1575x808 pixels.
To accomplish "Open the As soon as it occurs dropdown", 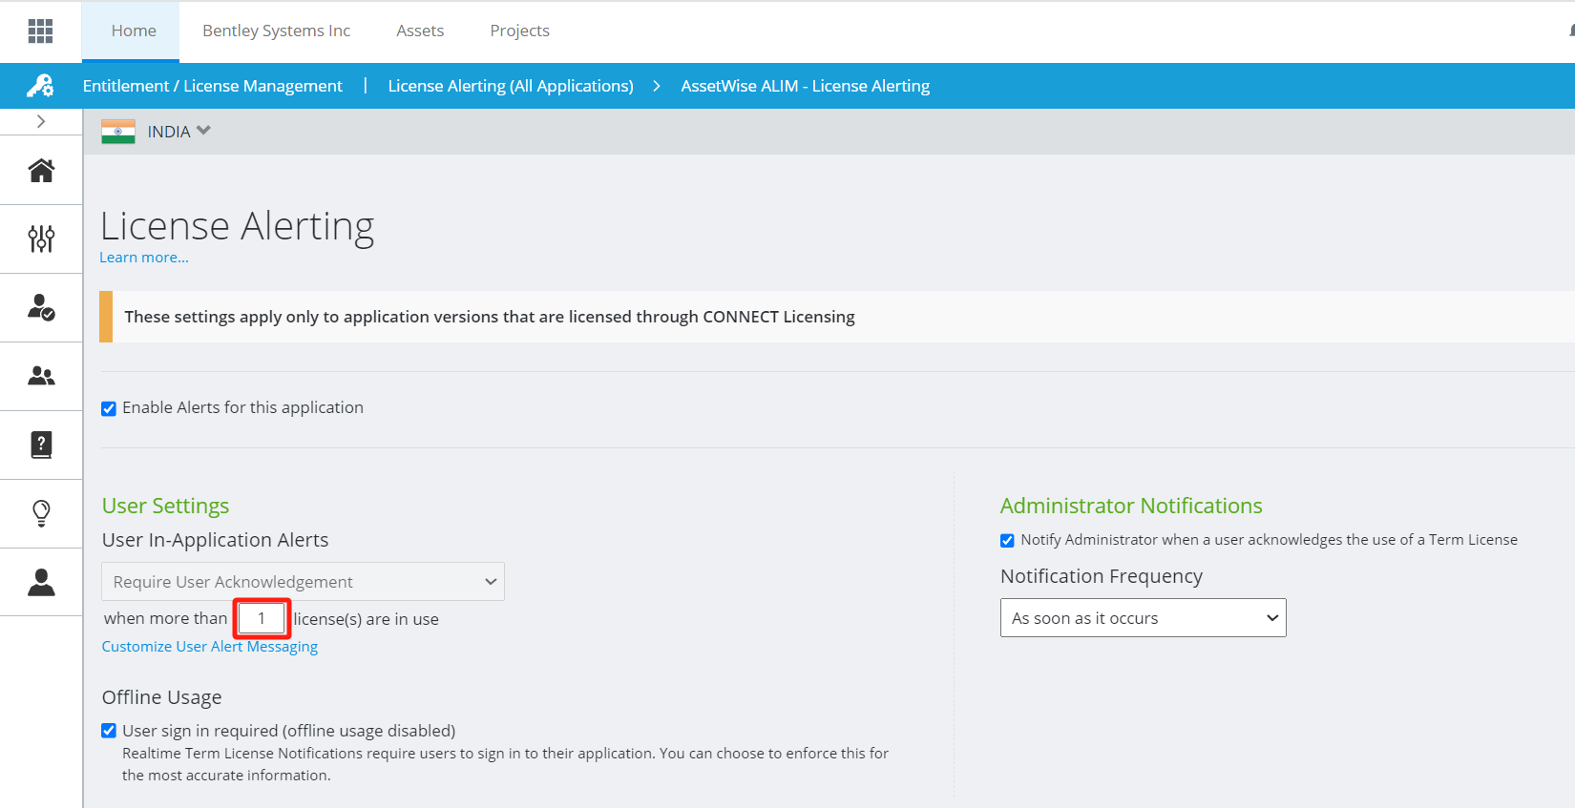I will 1143,618.
